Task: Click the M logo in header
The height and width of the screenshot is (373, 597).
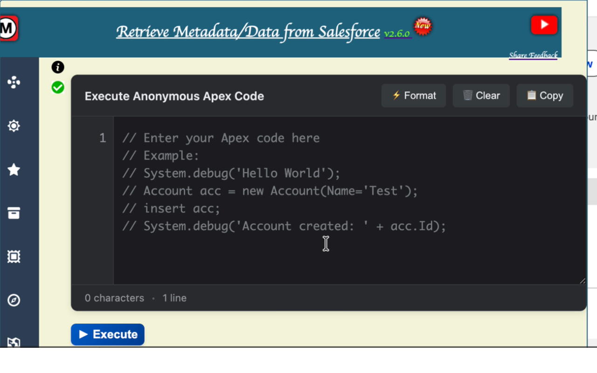Action: pyautogui.click(x=8, y=28)
